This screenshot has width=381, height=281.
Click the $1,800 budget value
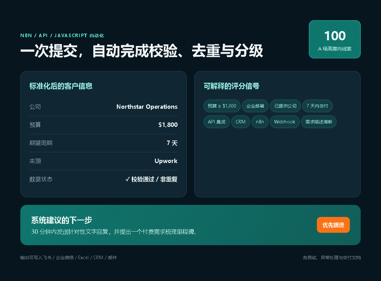point(168,125)
